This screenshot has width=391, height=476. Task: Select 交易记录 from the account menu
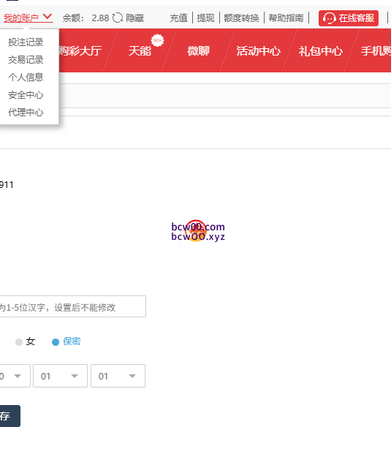pos(26,60)
